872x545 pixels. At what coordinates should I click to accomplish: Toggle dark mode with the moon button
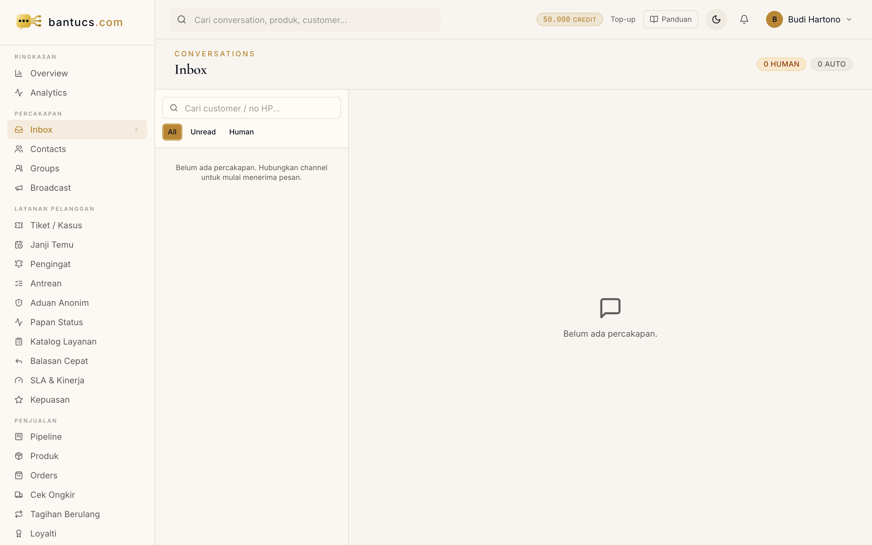coord(716,19)
